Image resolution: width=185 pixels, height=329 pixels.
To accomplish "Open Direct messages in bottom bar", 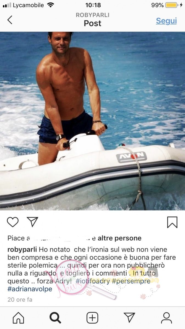I will pos(129,318).
